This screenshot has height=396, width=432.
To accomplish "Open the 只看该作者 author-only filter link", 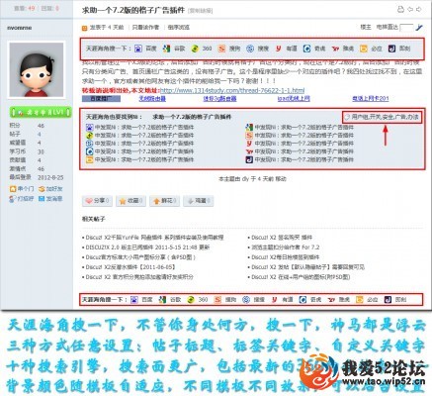I will (x=145, y=28).
